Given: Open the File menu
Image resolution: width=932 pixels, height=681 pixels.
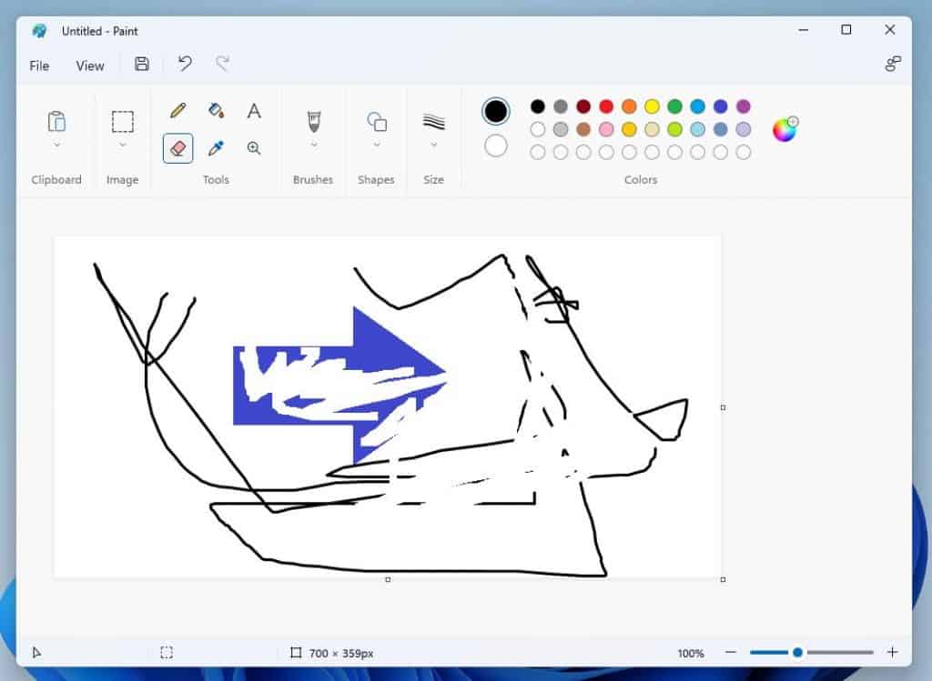Looking at the screenshot, I should pos(39,65).
